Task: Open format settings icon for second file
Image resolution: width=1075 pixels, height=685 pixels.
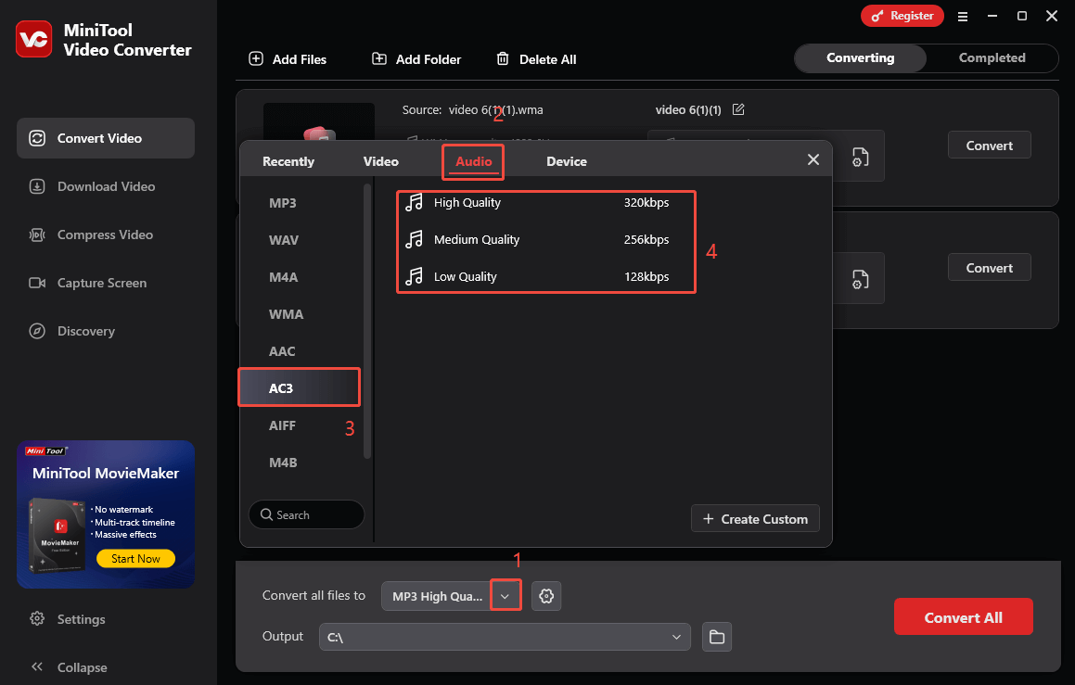Action: [x=861, y=279]
